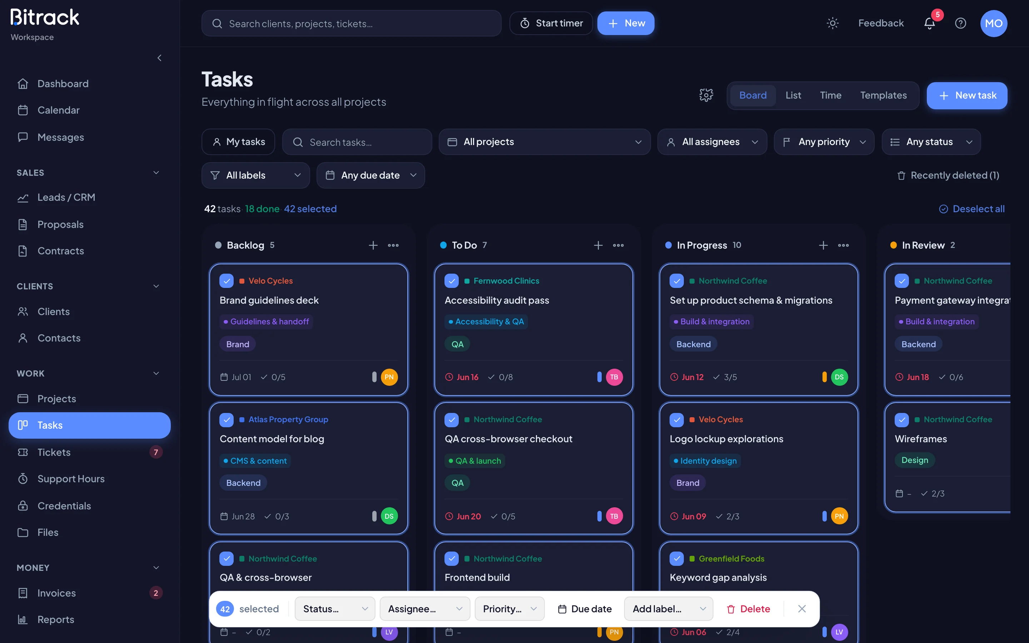Open bulk Status dropdown
1029x643 pixels.
click(335, 609)
